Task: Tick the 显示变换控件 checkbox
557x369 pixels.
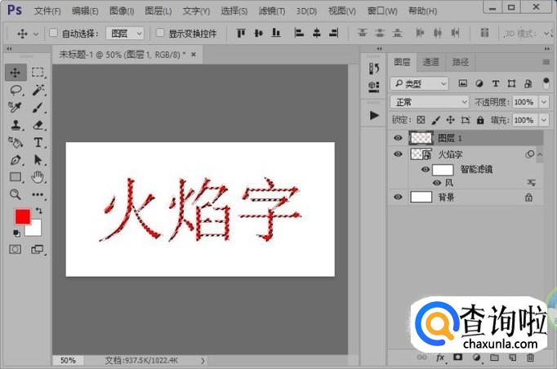Action: pyautogui.click(x=160, y=33)
